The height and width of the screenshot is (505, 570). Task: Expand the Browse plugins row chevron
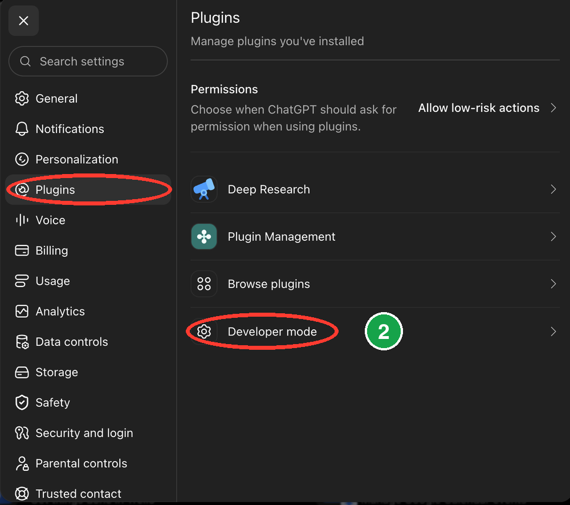coord(553,284)
